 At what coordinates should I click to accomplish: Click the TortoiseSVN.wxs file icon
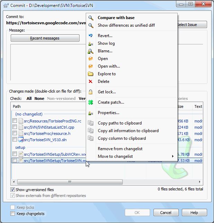pos(21,161)
